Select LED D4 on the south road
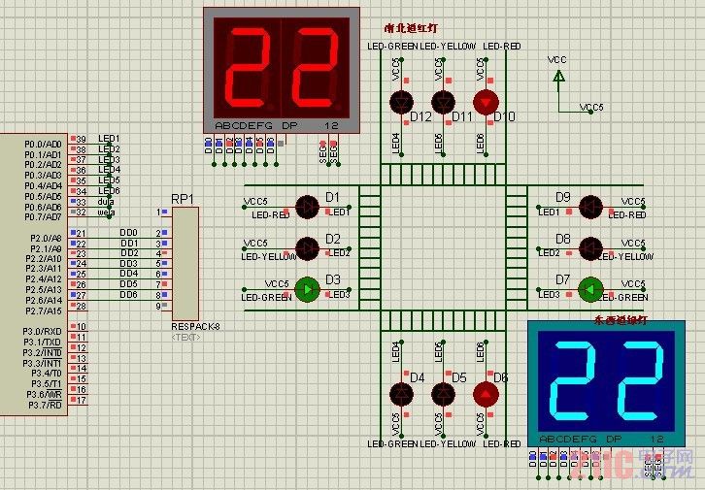The height and width of the screenshot is (490, 705). pos(401,394)
